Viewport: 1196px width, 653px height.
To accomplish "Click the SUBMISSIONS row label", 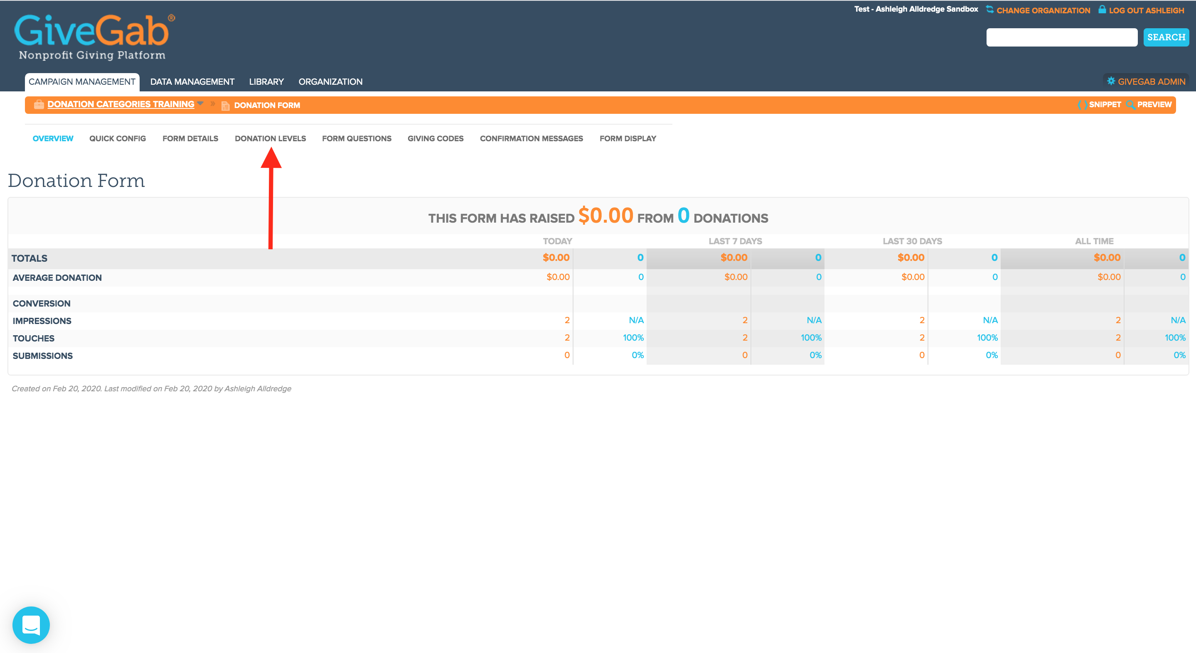I will [x=43, y=356].
